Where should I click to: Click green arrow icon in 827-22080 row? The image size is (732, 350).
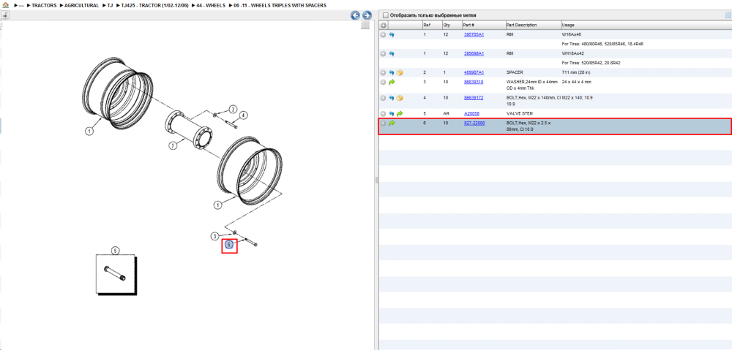[392, 123]
